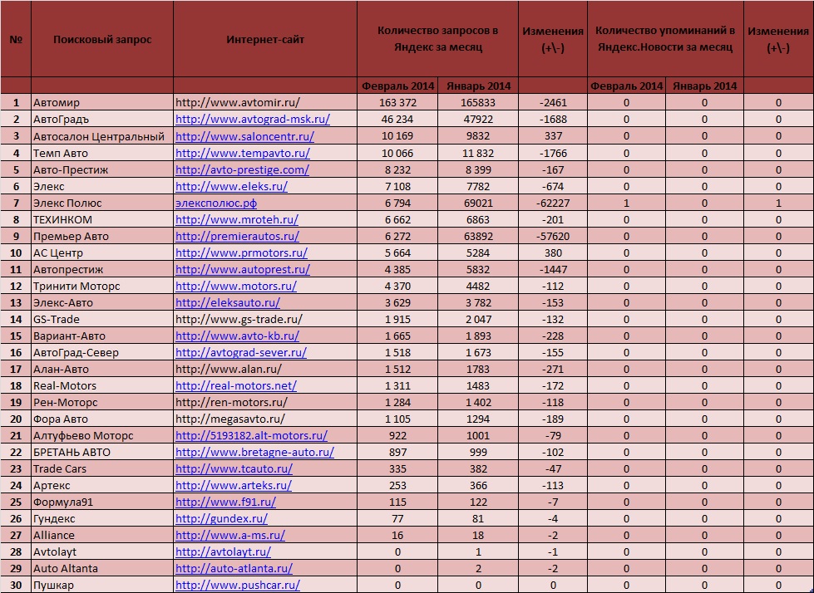The width and height of the screenshot is (814, 593).
Task: Select the 'Поисковый запрос' column header
Action: (102, 39)
